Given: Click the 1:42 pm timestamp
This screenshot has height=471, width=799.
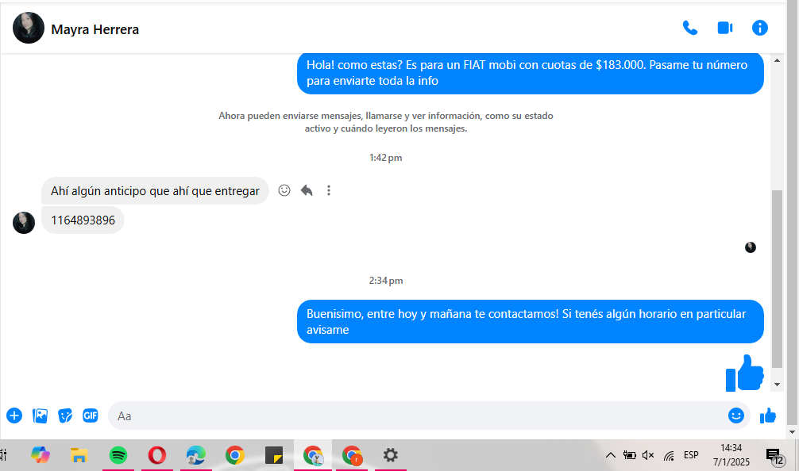Looking at the screenshot, I should click(x=386, y=158).
